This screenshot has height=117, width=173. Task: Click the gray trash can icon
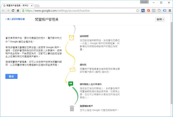coord(72,108)
